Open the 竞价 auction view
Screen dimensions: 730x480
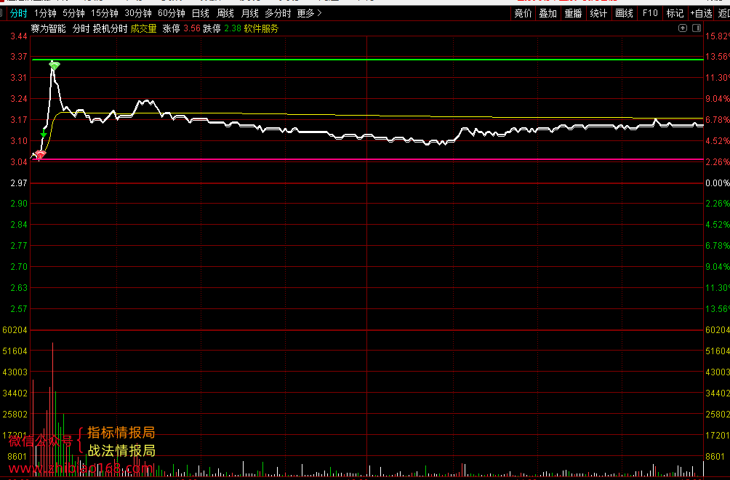523,14
